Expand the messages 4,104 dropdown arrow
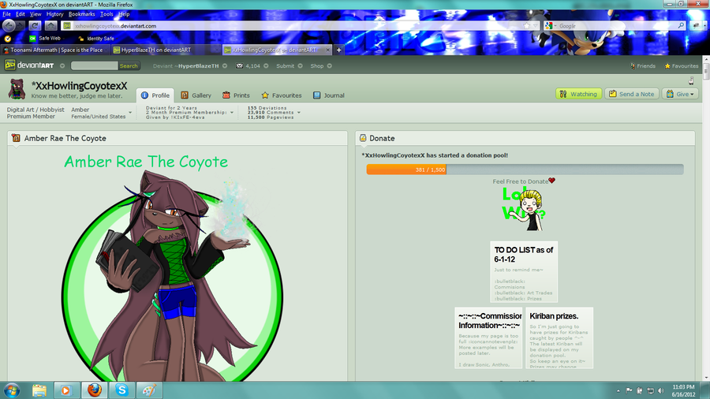Viewport: 710px width, 399px height. [x=267, y=66]
